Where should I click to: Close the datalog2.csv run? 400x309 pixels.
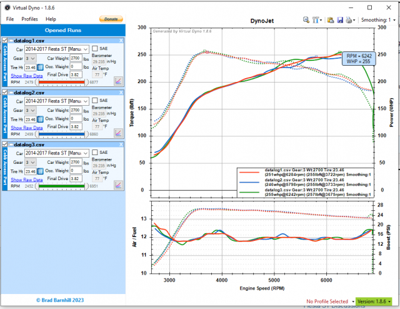[121, 93]
